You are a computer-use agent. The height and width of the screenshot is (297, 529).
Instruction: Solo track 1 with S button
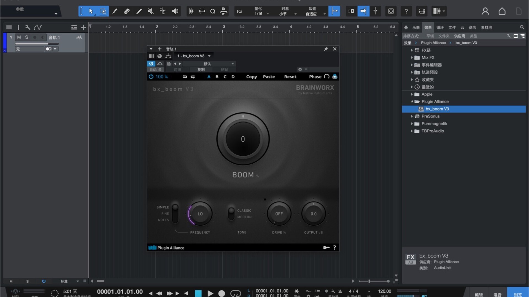27,37
